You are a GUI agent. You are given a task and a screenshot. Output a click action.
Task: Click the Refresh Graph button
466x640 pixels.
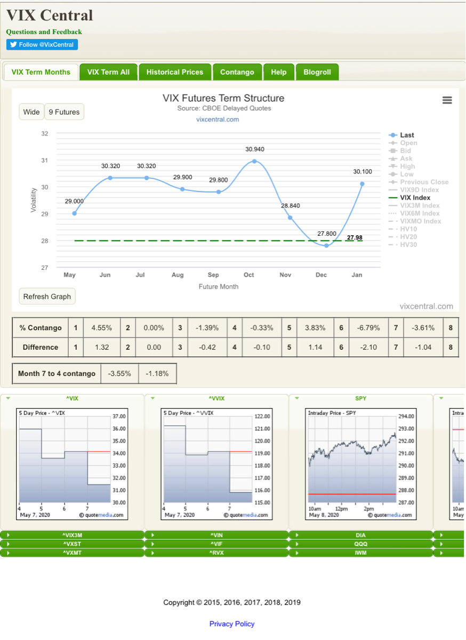[x=47, y=296]
